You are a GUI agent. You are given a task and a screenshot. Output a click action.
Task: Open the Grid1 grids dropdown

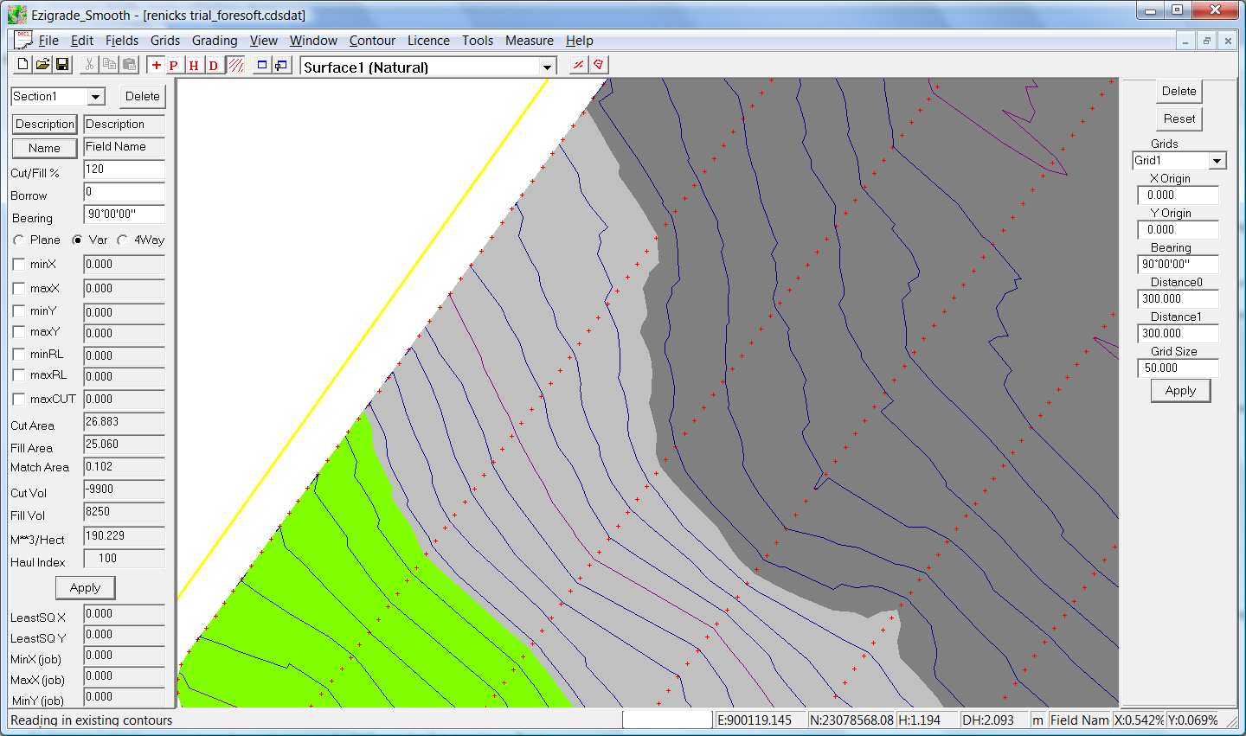(x=1217, y=161)
